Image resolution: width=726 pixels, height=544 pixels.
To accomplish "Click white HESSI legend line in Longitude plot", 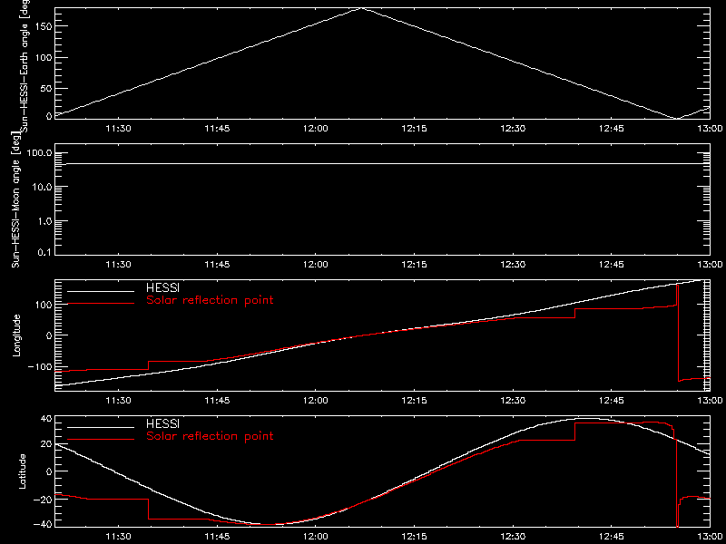I will coord(101,291).
